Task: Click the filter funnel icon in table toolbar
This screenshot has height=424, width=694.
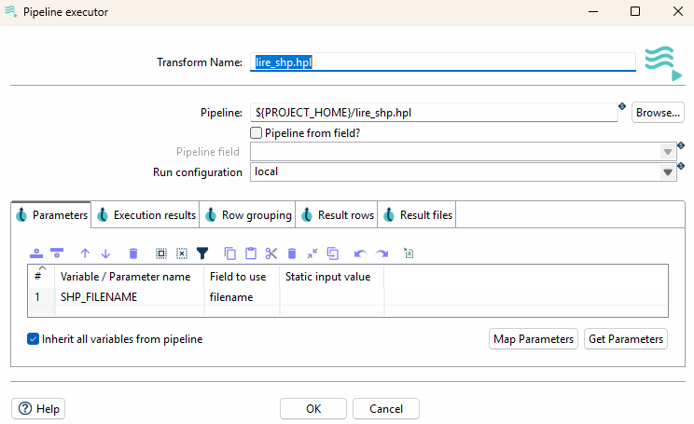Action: click(202, 253)
